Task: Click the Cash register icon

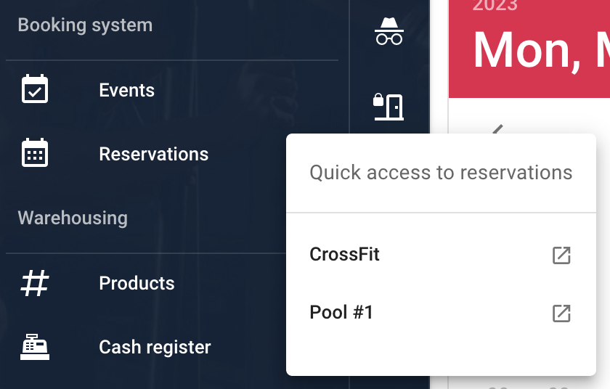Action: click(35, 347)
